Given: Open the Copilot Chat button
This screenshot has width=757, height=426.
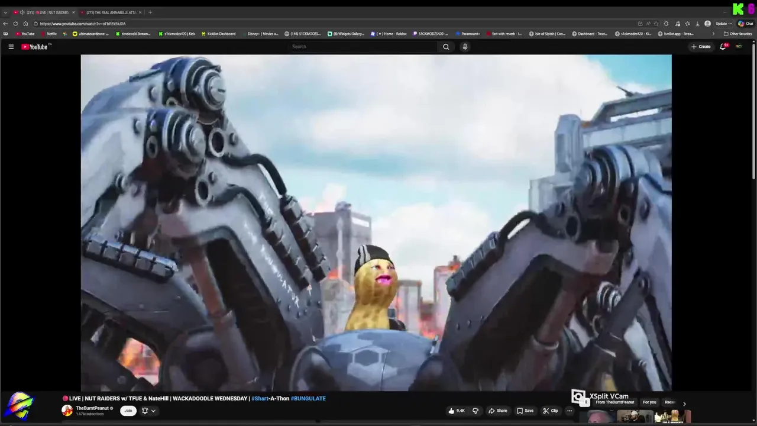Looking at the screenshot, I should 745,24.
